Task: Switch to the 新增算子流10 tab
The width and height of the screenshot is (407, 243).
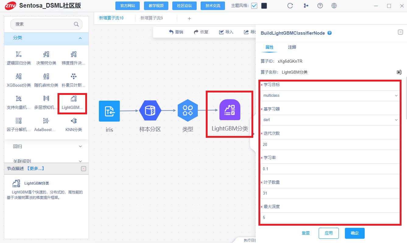Action: 111,18
